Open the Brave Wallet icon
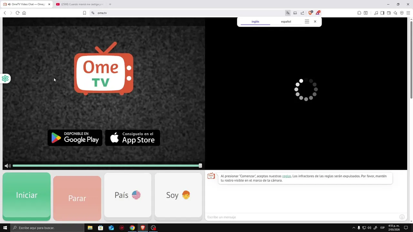This screenshot has height=232, width=413. point(389,13)
